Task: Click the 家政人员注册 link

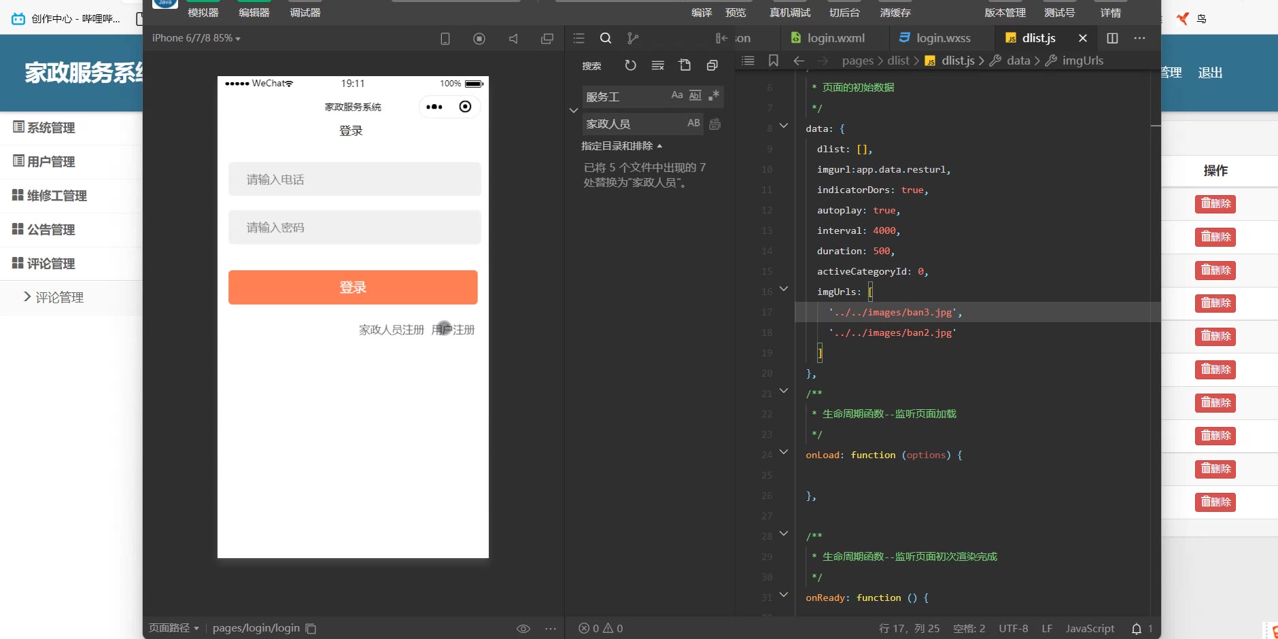Action: [x=392, y=330]
